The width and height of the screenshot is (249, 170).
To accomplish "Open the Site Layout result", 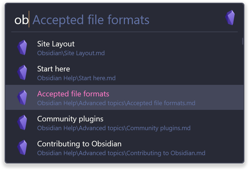I will coord(56,44).
